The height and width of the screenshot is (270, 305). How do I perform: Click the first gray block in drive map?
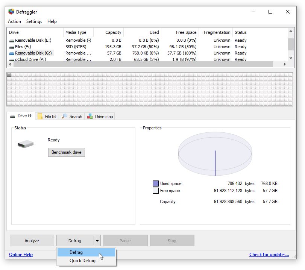coord(9,75)
